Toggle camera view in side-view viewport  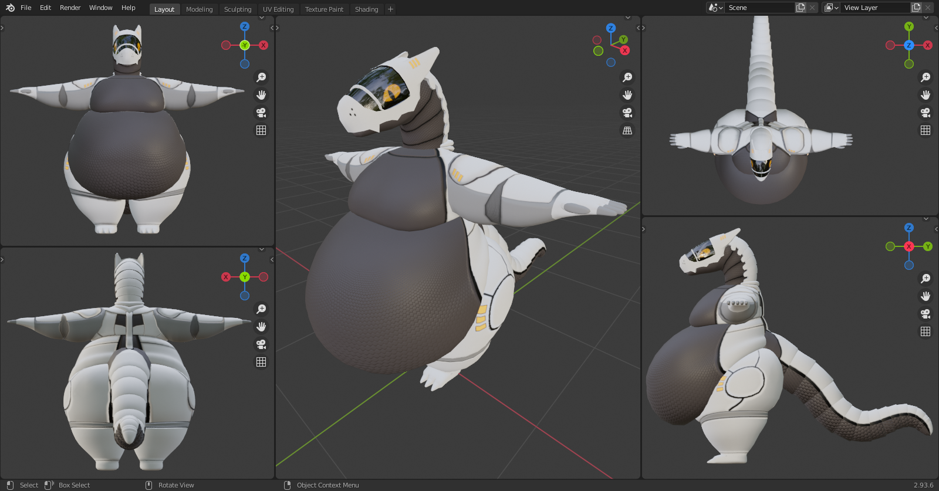(926, 314)
